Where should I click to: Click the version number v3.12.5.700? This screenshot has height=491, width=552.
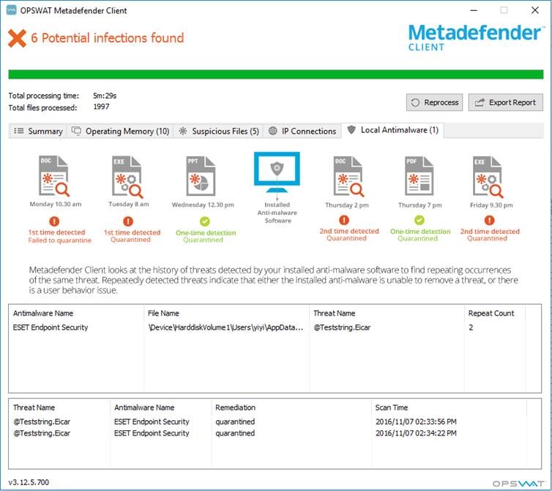tap(29, 482)
